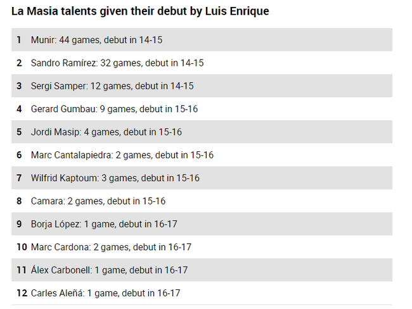The image size is (412, 309).
Task: Select the Álex Carbonell: 1 game row
Action: tap(109, 270)
